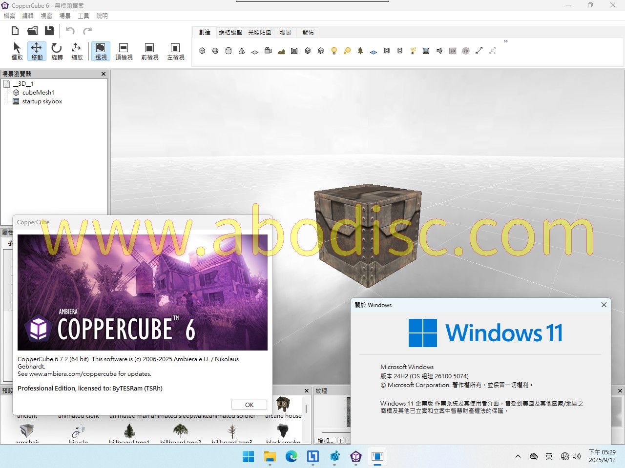Image resolution: width=625 pixels, height=468 pixels.
Task: Show hidden system tray icons
Action: pyautogui.click(x=518, y=456)
